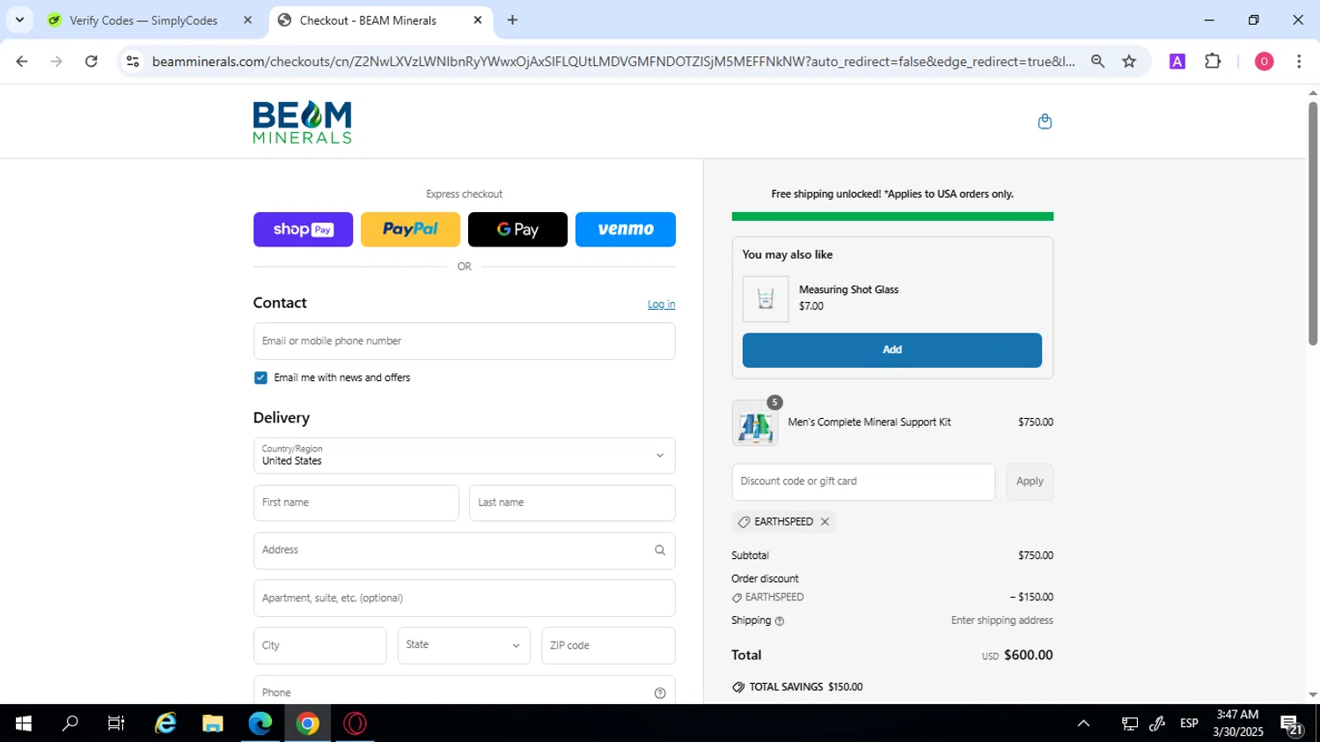Focus the Discount code or gift card field
1320x742 pixels.
(863, 482)
